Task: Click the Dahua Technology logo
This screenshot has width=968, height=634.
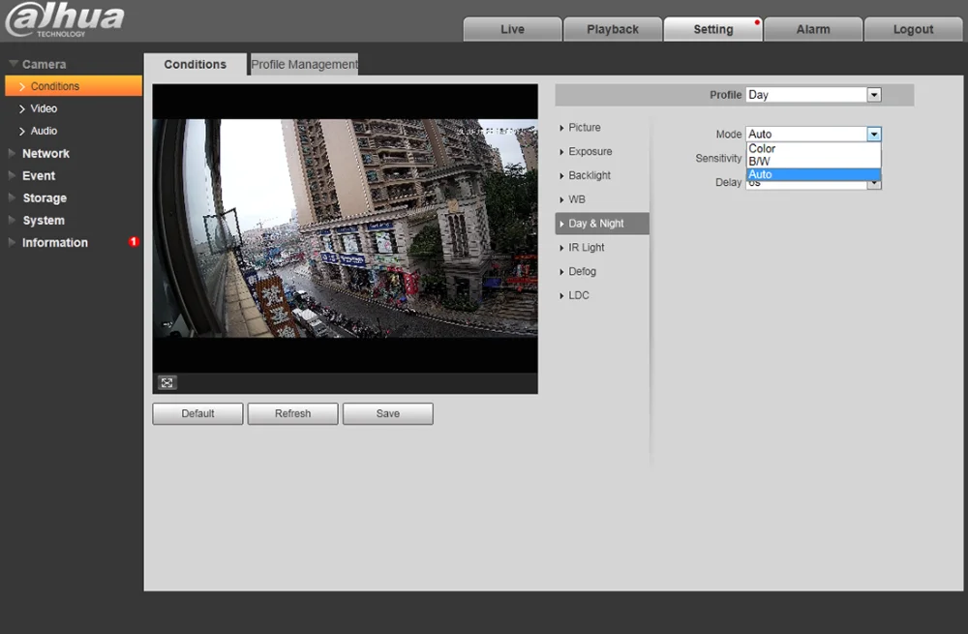Action: point(64,20)
